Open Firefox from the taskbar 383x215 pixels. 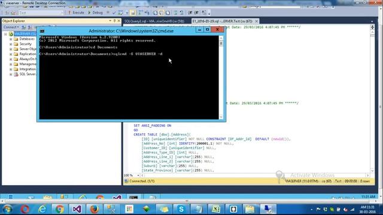click(95, 209)
